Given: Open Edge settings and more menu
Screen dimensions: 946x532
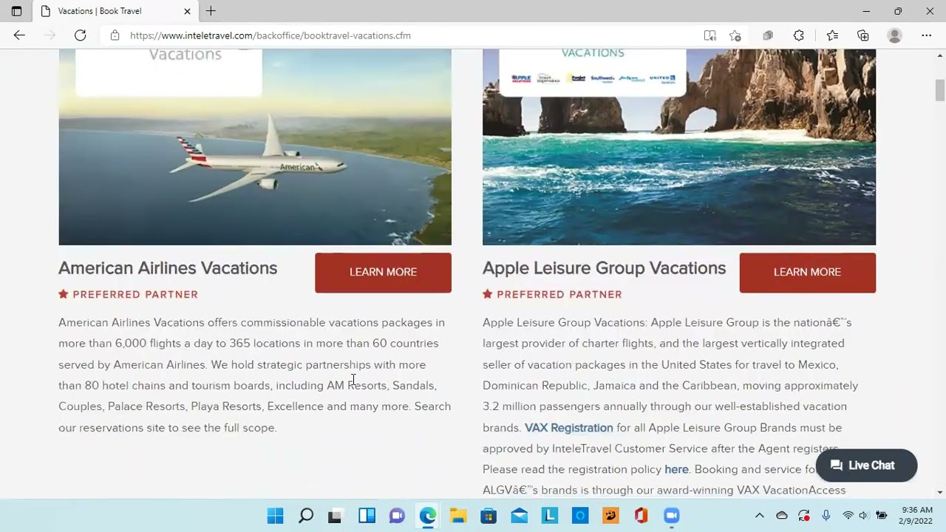Looking at the screenshot, I should (x=926, y=35).
